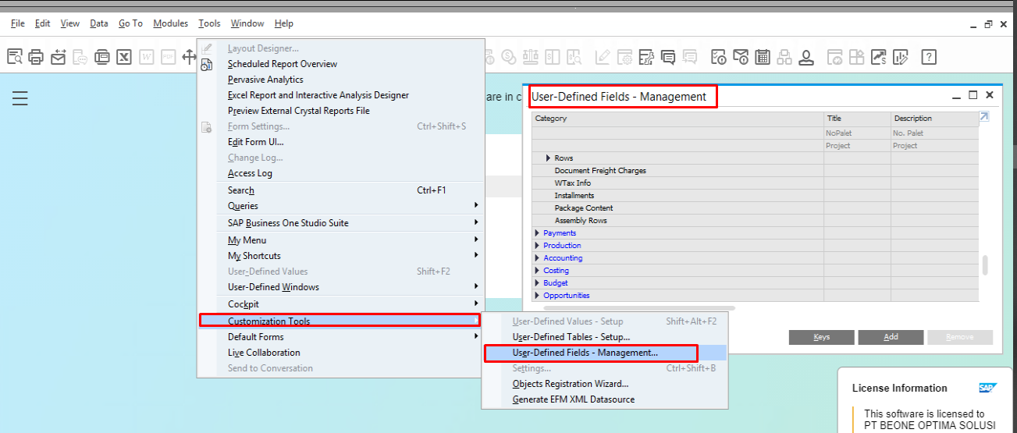Image resolution: width=1017 pixels, height=433 pixels.
Task: Open the hamburger main menu icon
Action: coord(20,98)
